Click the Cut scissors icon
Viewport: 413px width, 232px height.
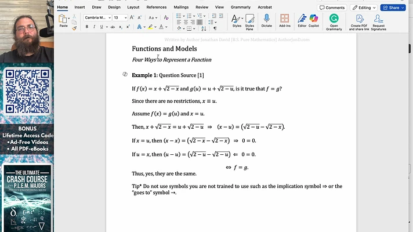click(x=74, y=17)
